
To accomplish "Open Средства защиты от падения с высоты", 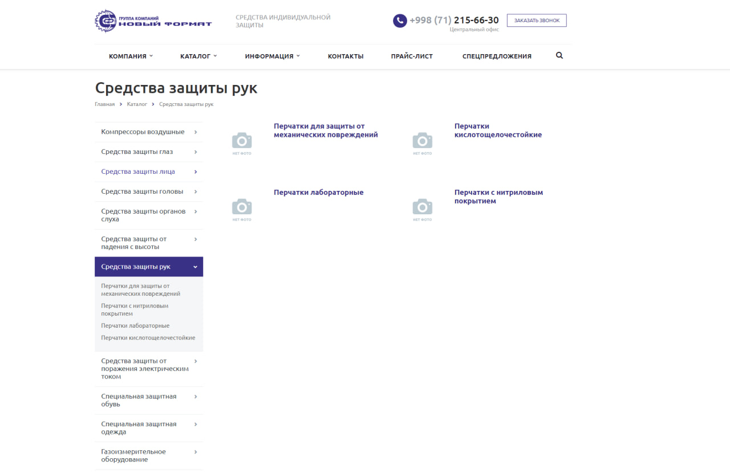I will [149, 243].
